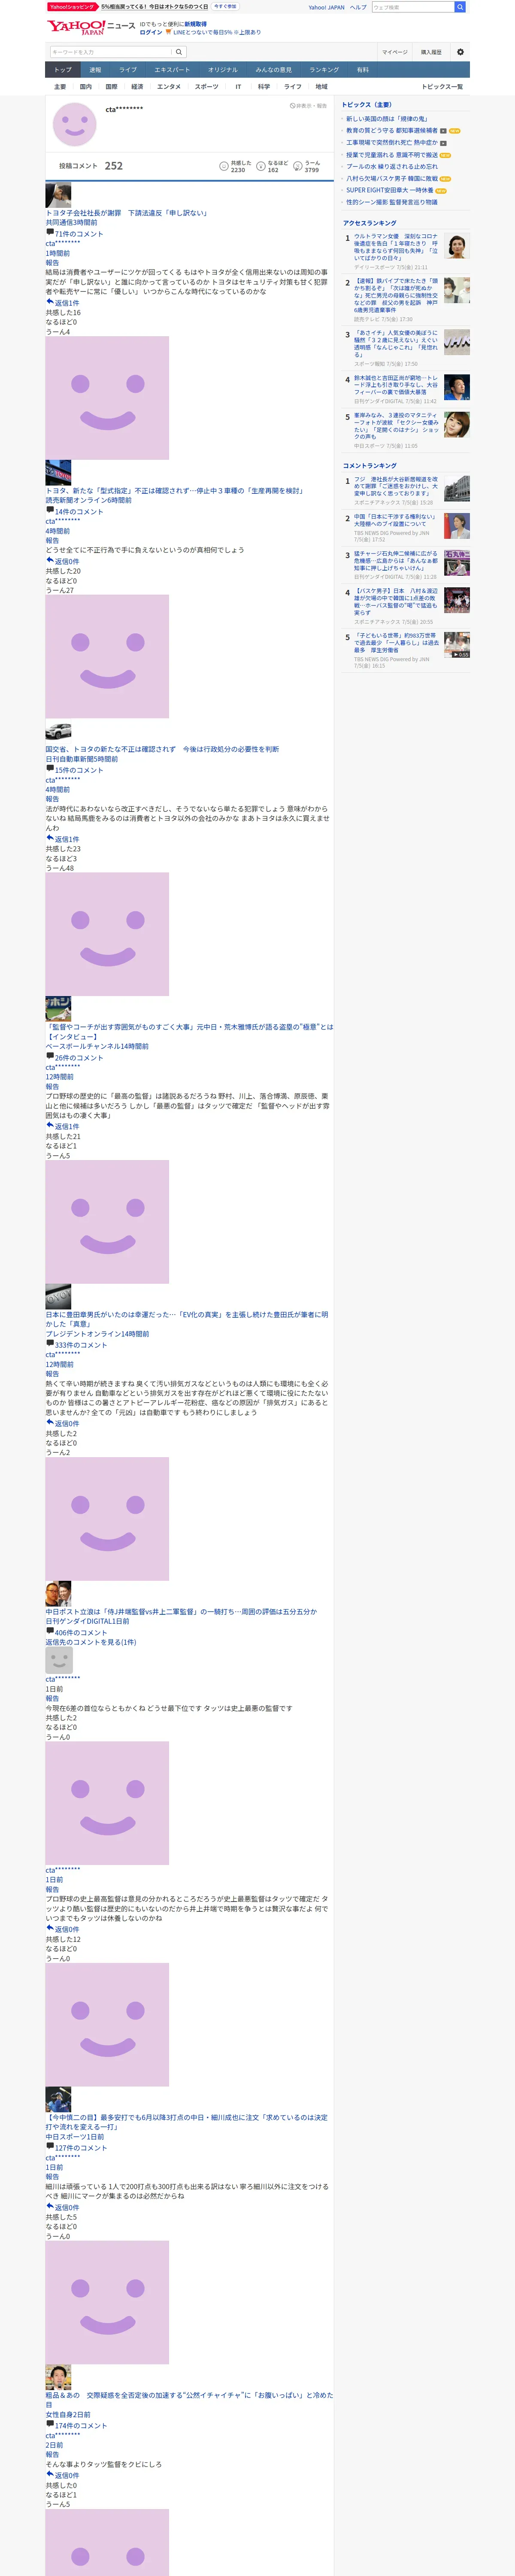Click the news keyword input field
Image resolution: width=515 pixels, height=2576 pixels.
point(111,52)
